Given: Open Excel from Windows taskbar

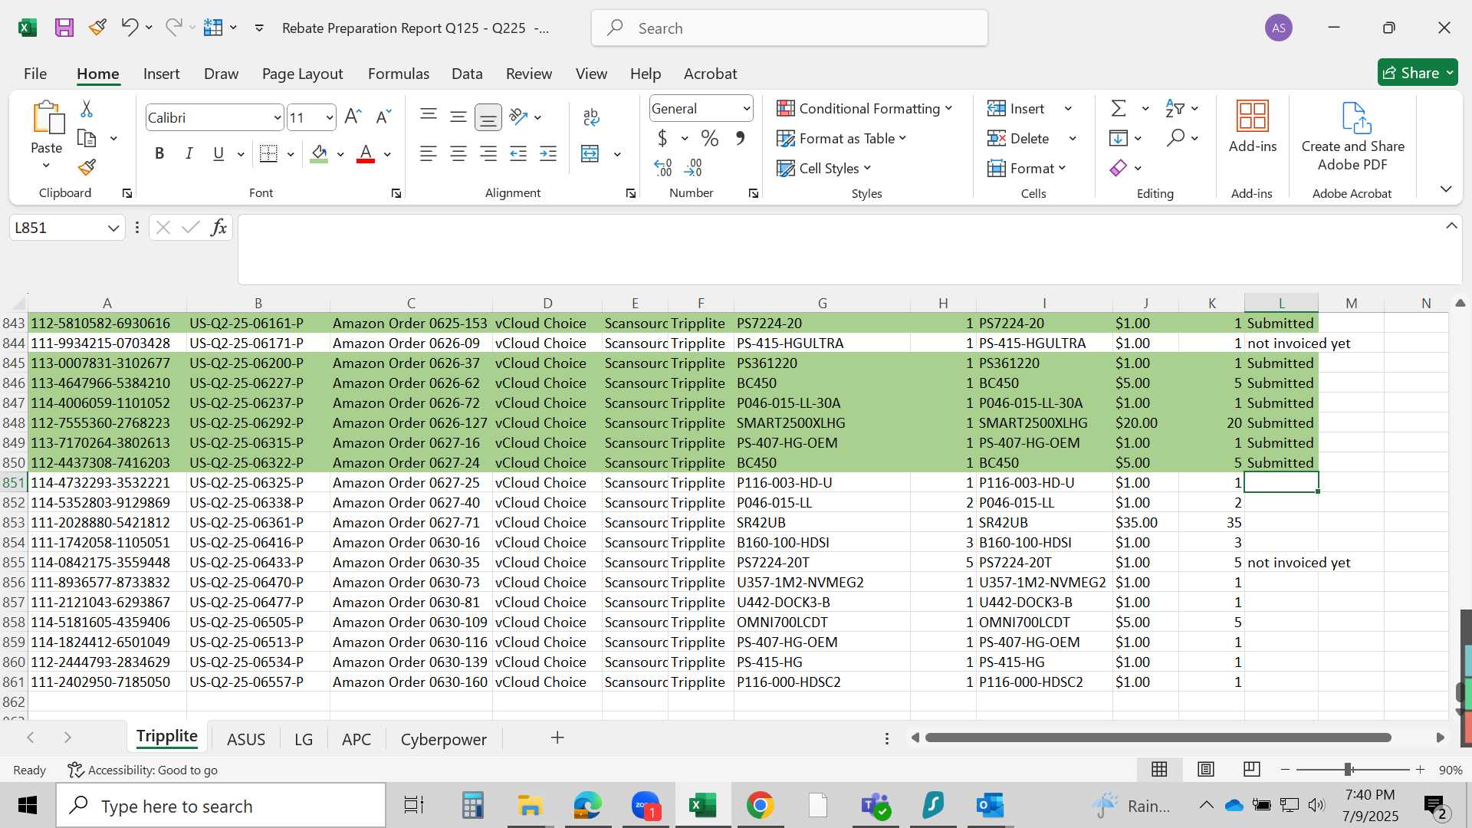Looking at the screenshot, I should click(703, 806).
